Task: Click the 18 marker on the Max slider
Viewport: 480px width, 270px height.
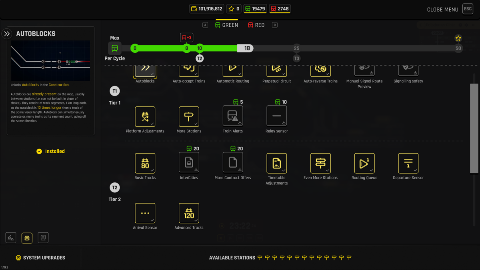Action: tap(245, 48)
